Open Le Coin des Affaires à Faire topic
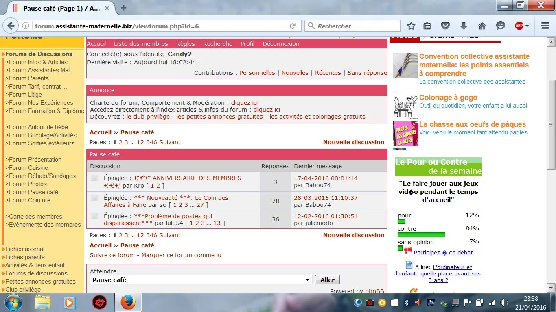The image size is (556, 312). click(x=166, y=201)
